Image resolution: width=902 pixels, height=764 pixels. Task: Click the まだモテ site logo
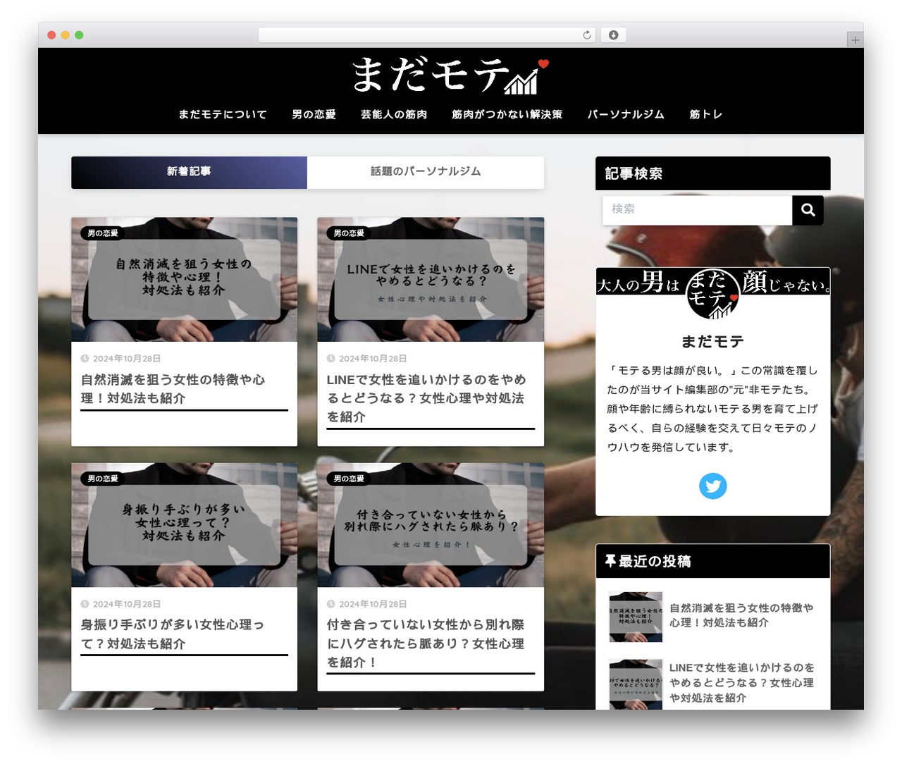point(450,75)
